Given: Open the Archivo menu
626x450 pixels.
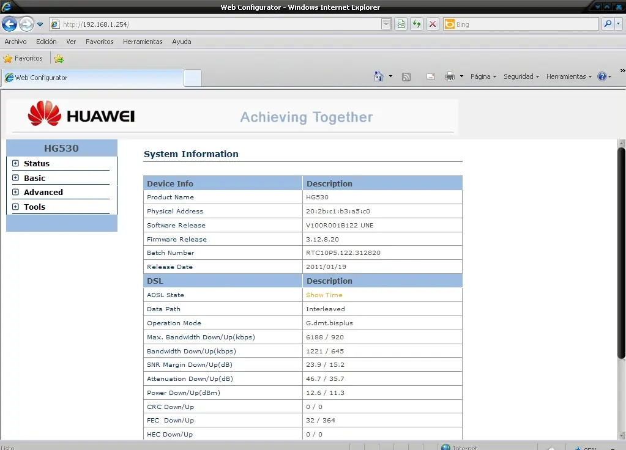Looking at the screenshot, I should point(15,42).
